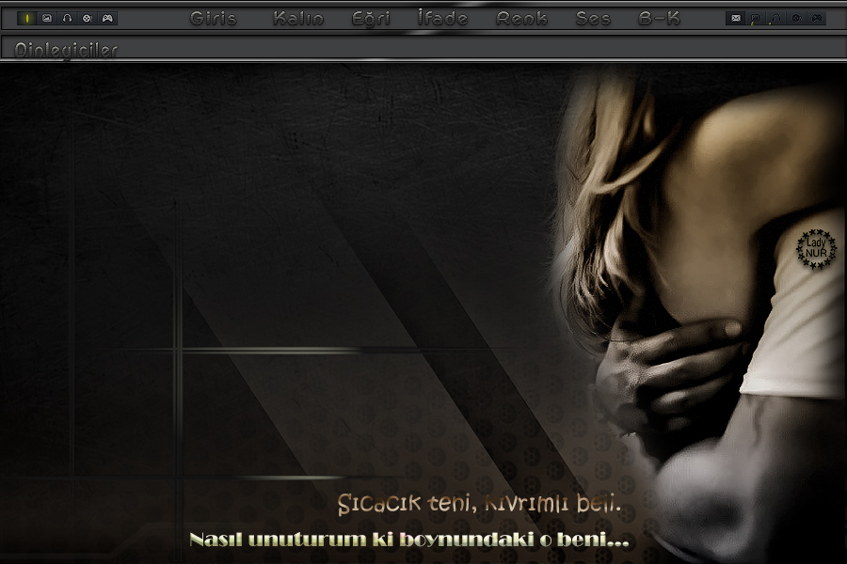Click the gamepad icon in left icon group
This screenshot has width=847, height=564.
(x=107, y=18)
